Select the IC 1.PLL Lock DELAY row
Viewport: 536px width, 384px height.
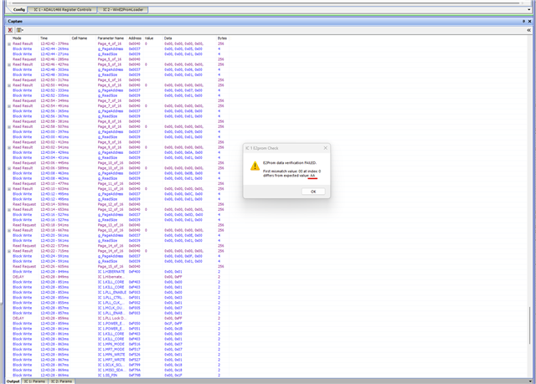pos(116,318)
